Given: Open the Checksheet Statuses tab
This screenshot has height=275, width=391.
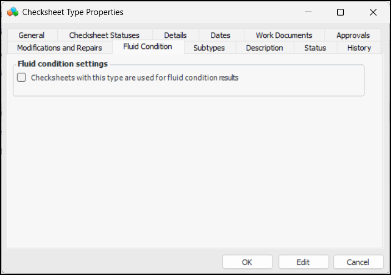Looking at the screenshot, I should pyautogui.click(x=104, y=35).
